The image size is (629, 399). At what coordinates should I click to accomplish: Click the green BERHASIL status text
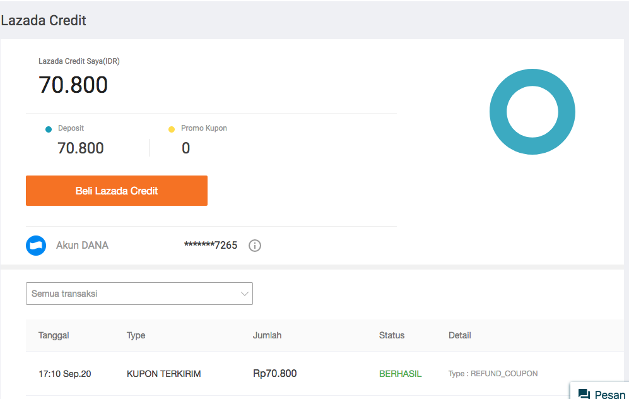pos(400,374)
